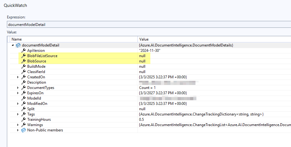The width and height of the screenshot is (291, 147).
Task: Click the wrench icon beside Description
Action: pos(23,82)
